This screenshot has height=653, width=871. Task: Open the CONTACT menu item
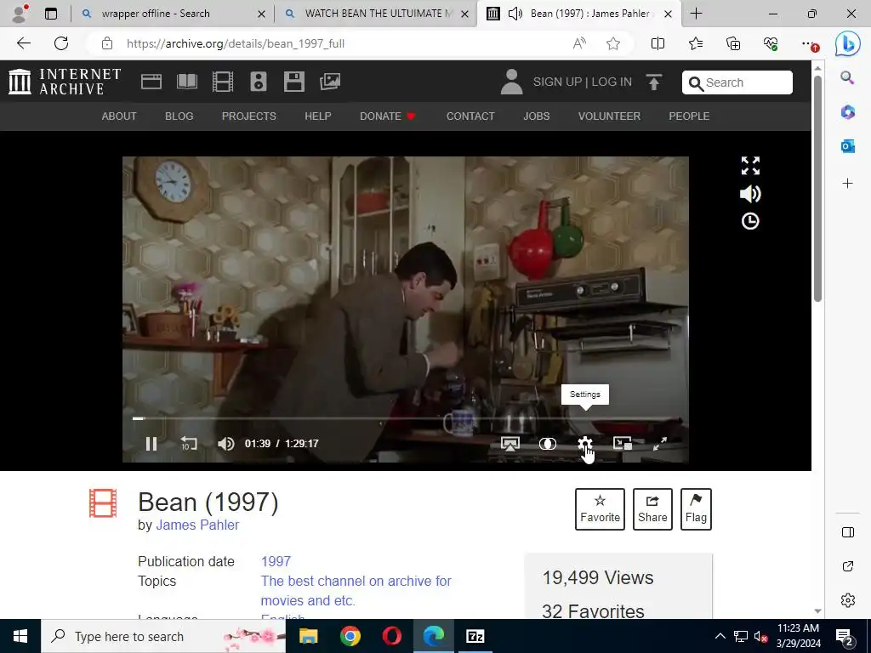pos(470,116)
